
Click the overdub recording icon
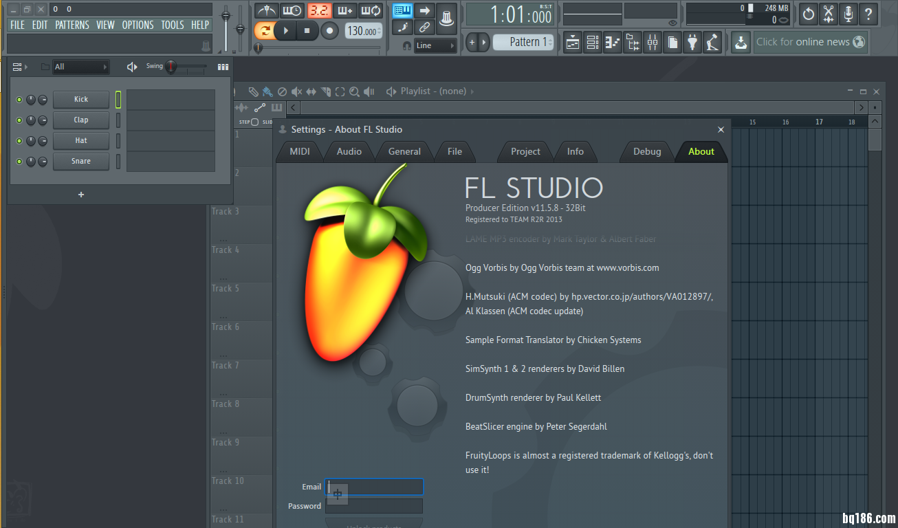(344, 10)
